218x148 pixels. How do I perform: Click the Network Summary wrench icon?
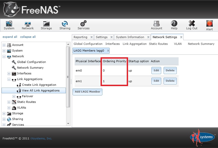click(14, 68)
